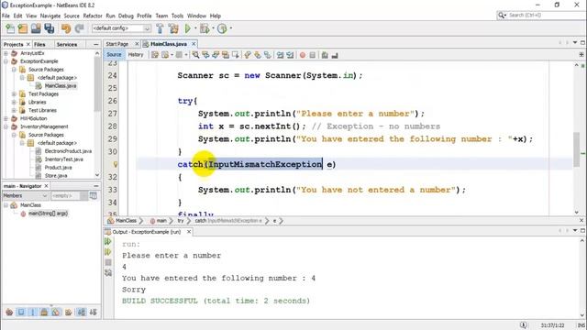Viewport: 587px width, 330px height.
Task: Toggle Sort by Name in Navigator footer
Action: 82,312
